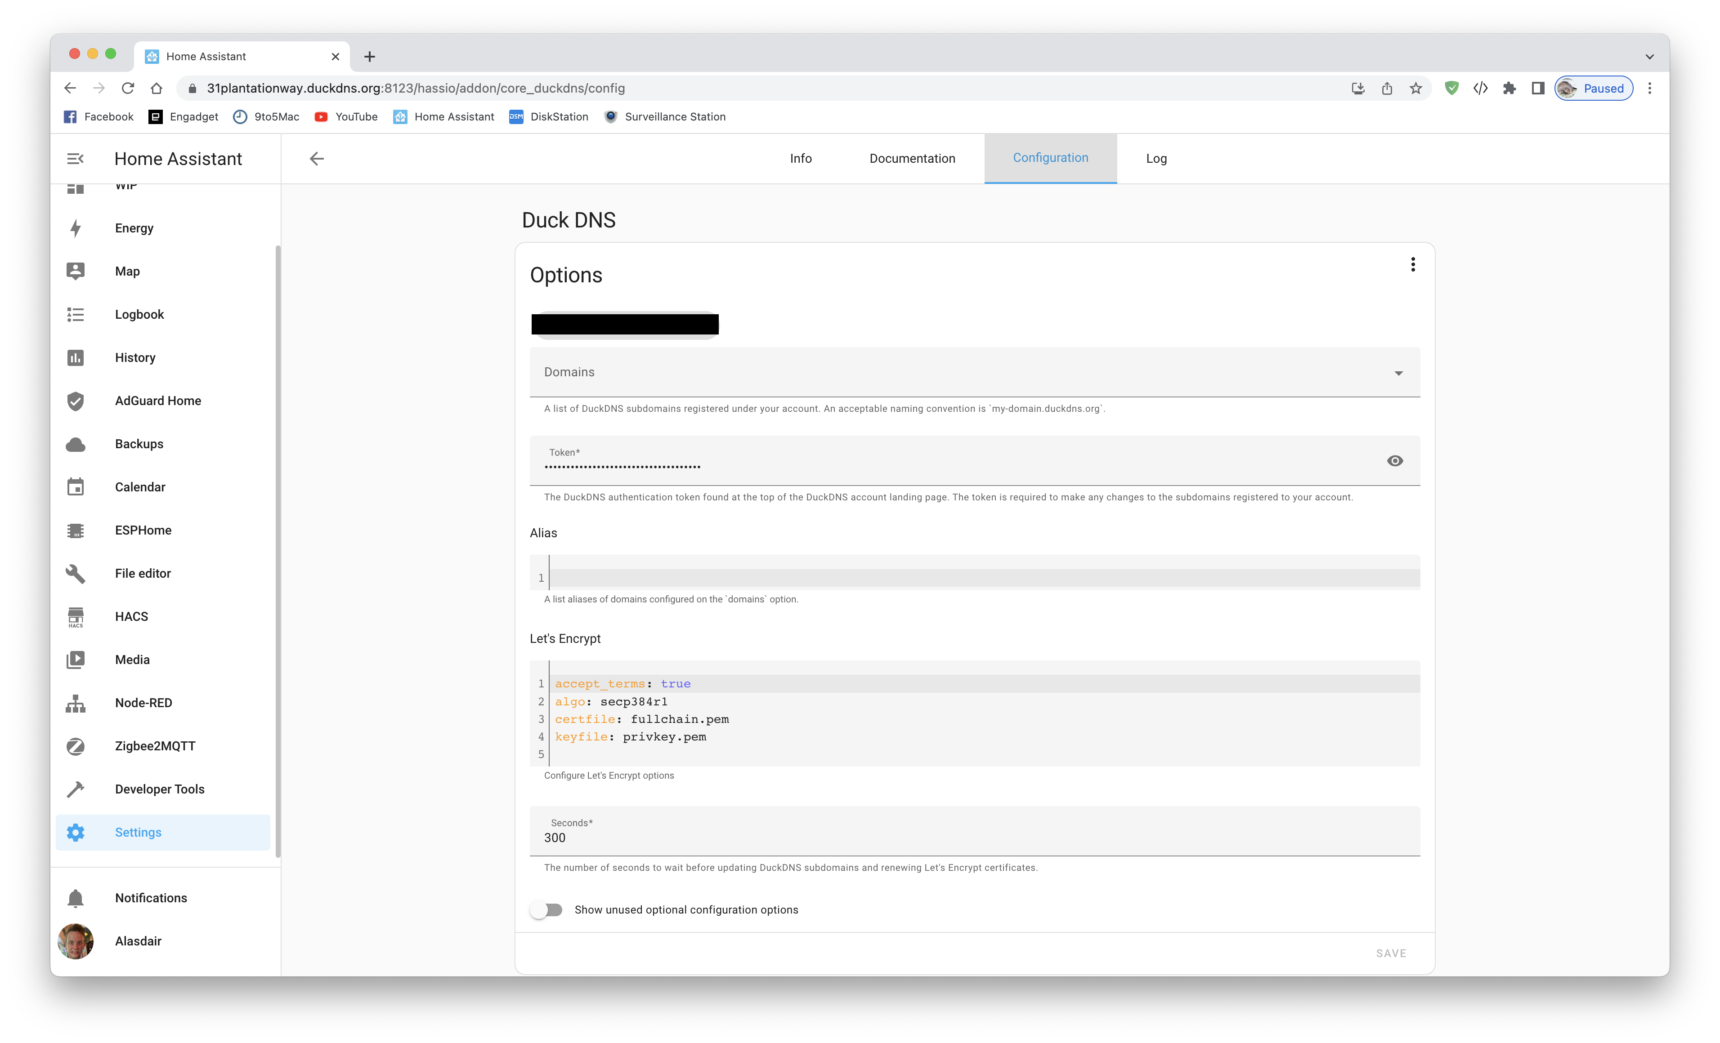
Task: Open the Zigbee2MQTT panel icon
Action: coord(76,746)
